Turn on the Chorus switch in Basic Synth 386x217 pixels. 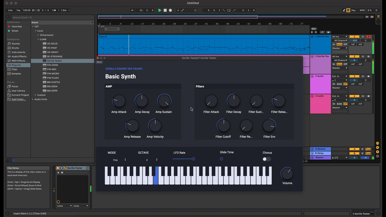[x=267, y=159]
